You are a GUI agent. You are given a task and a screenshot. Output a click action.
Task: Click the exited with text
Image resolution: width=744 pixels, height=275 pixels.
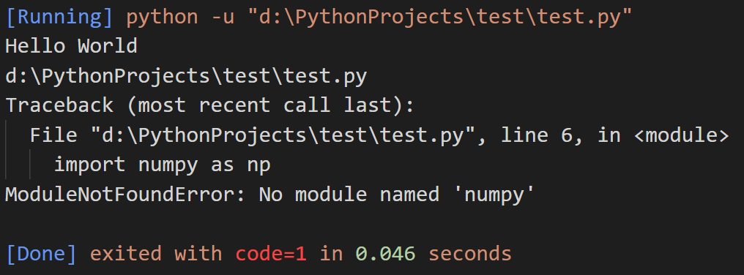[156, 254]
